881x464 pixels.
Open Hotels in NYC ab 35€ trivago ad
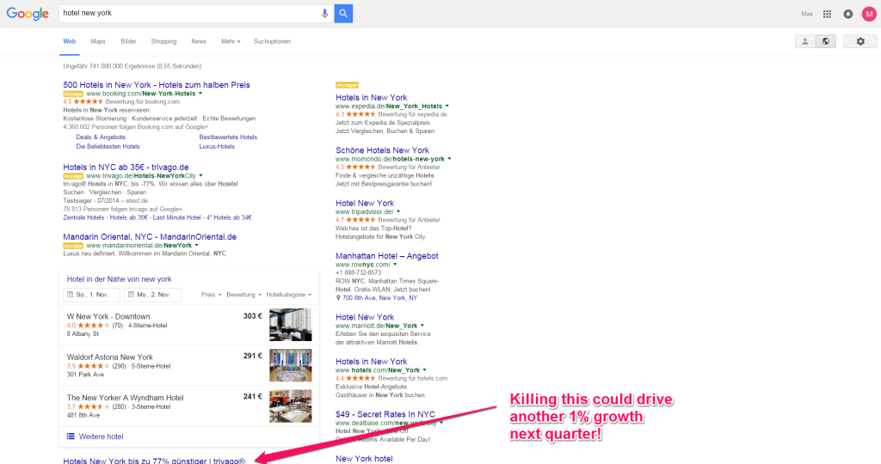126,168
